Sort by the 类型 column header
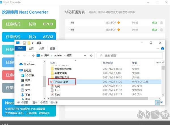Screen dimensions: 170x125 (x=134, y=63)
